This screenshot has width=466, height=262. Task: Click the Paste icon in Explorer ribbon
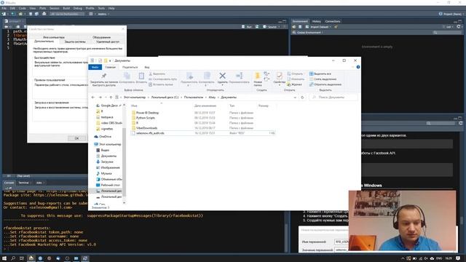[141, 76]
